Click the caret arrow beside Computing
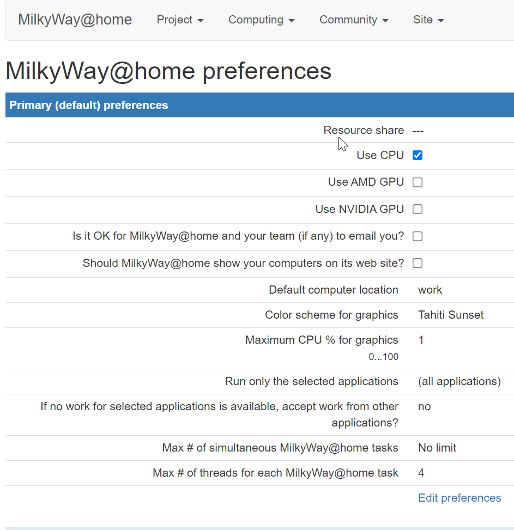The width and height of the screenshot is (514, 530). point(292,21)
